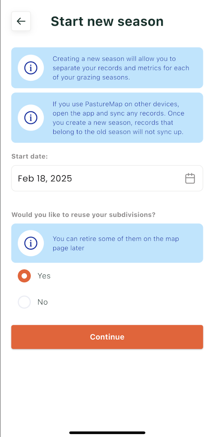Open the Start date field Feb 18, 2025
This screenshot has height=437, width=214.
coord(107,178)
